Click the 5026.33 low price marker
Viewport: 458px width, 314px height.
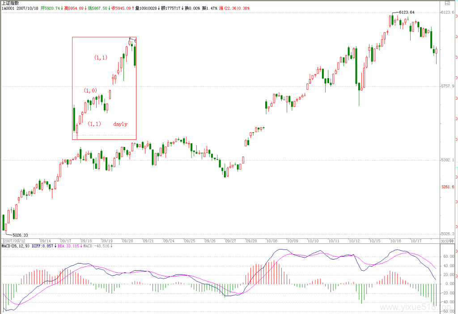tap(20, 235)
